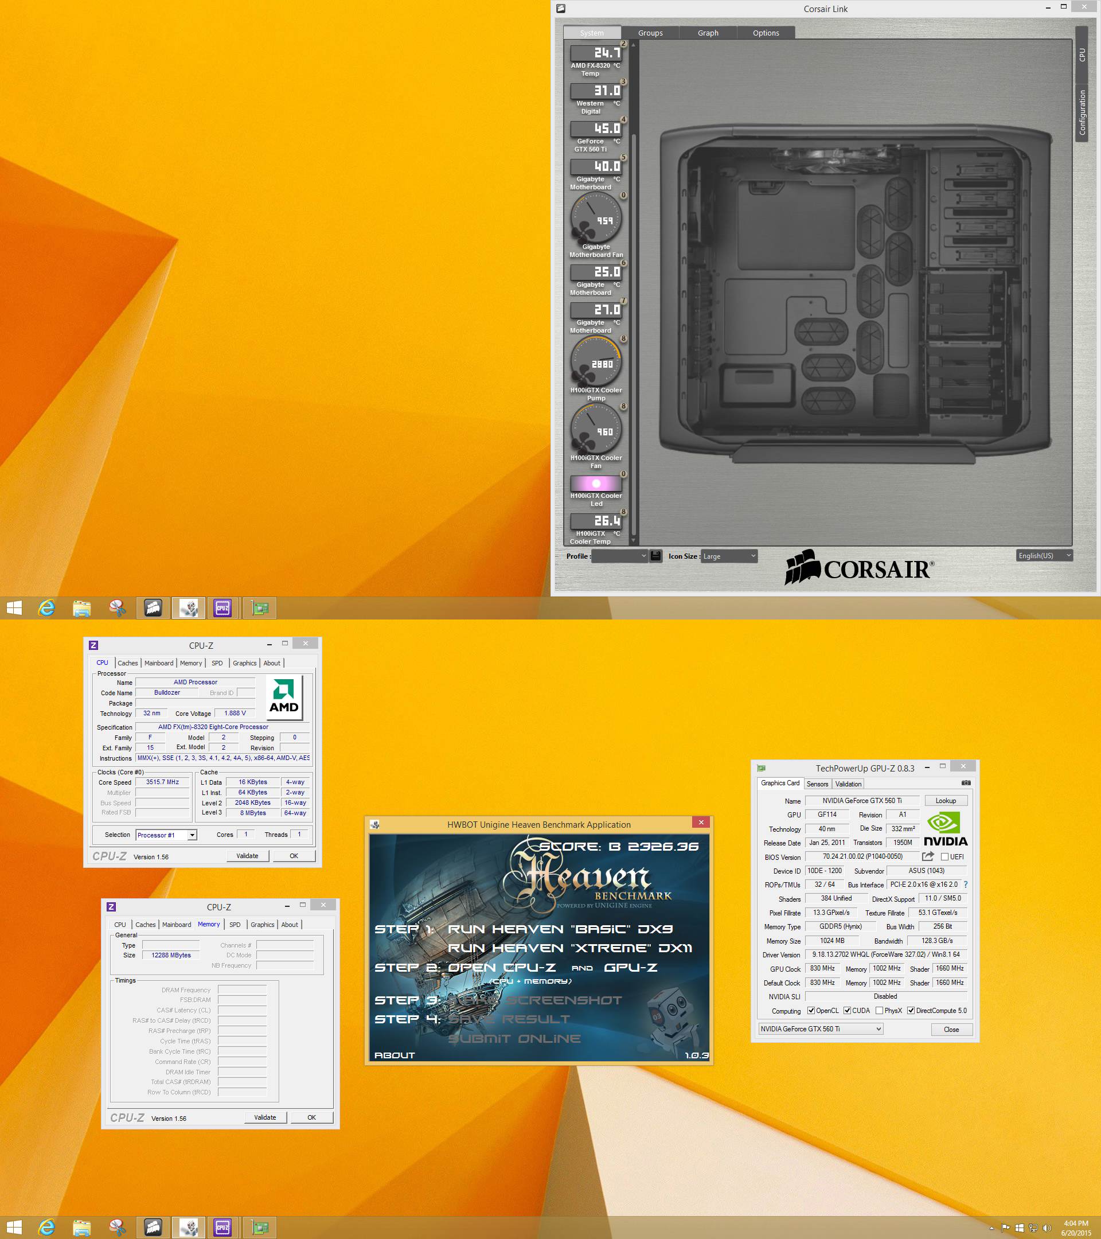The image size is (1101, 1239).
Task: Switch to the Options tab in Corsair Link
Action: pyautogui.click(x=766, y=33)
